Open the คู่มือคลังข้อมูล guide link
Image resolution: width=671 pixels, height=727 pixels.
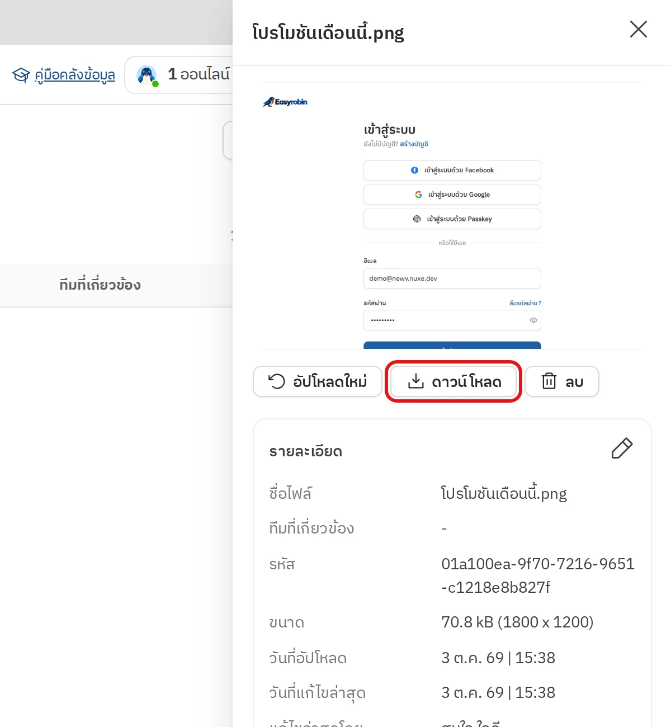click(x=75, y=74)
